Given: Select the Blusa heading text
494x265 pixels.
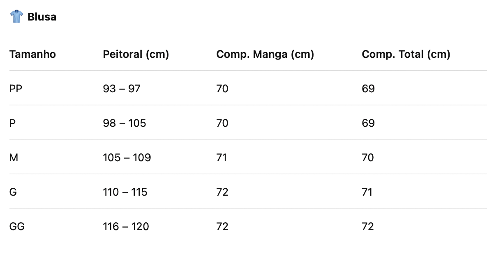Looking at the screenshot, I should click(x=42, y=17).
